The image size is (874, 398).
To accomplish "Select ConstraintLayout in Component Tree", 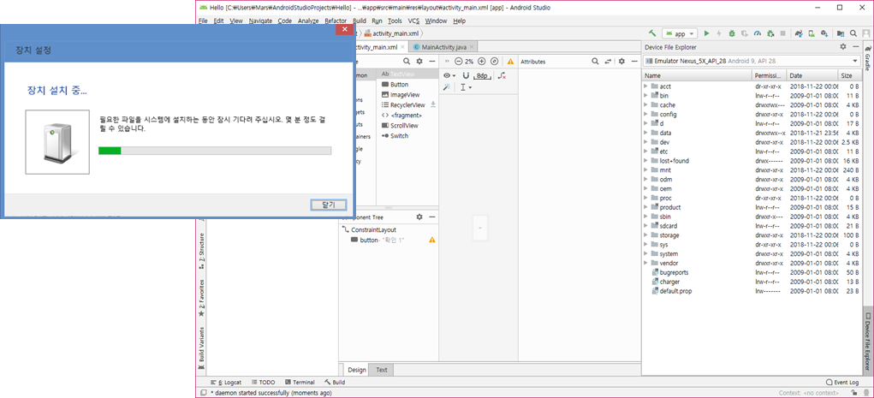I will click(373, 229).
